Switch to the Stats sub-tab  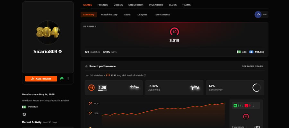pyautogui.click(x=127, y=14)
